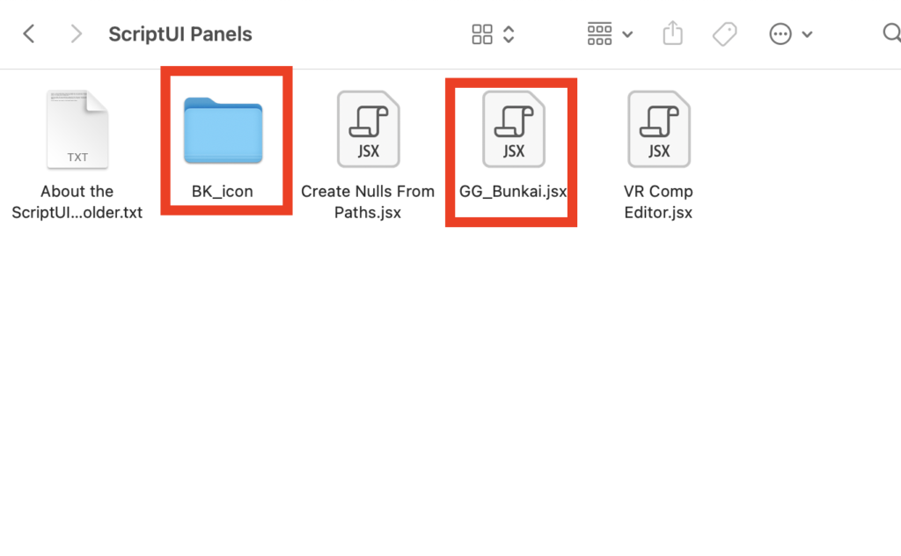Screen dimensions: 901x556
Task: Click the BK_icon folder name label
Action: pos(223,191)
